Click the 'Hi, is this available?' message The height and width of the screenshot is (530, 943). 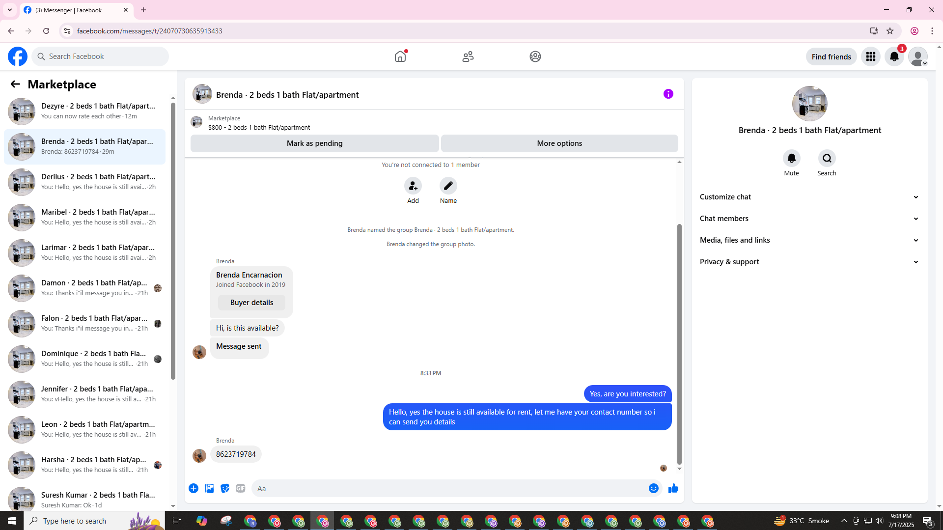248,328
